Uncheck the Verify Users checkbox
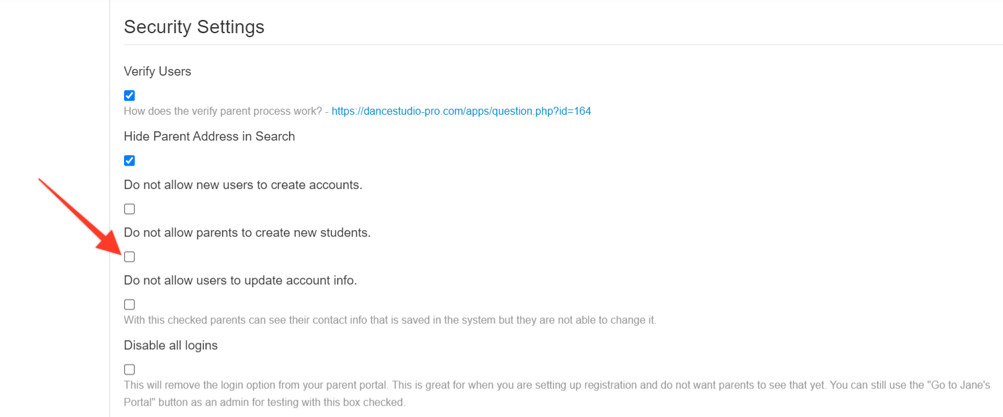Image resolution: width=1003 pixels, height=417 pixels. pos(129,95)
